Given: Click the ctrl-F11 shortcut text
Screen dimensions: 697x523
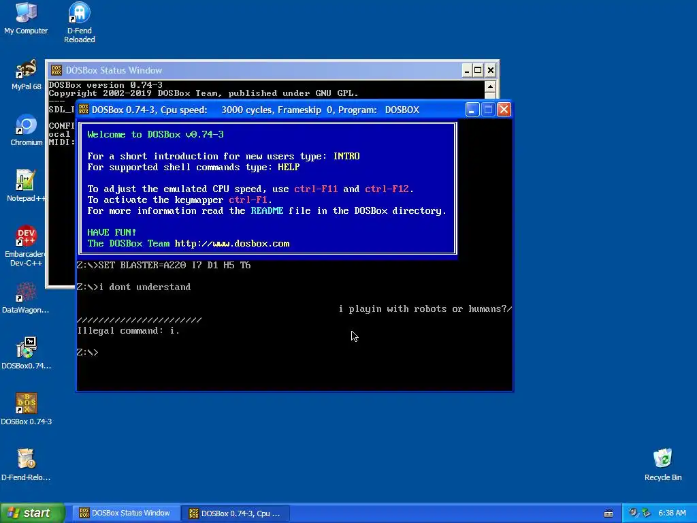Looking at the screenshot, I should (x=316, y=189).
